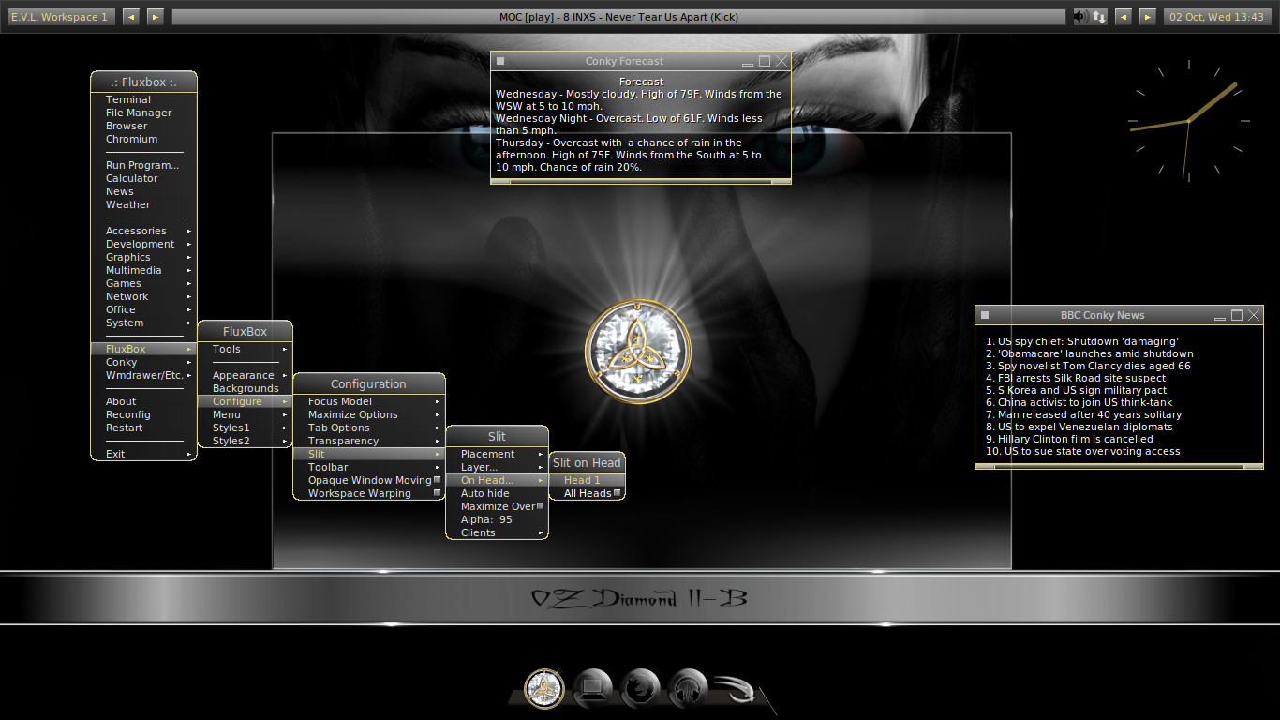The image size is (1280, 720).
Task: Open Firefox from the dock
Action: [x=640, y=688]
